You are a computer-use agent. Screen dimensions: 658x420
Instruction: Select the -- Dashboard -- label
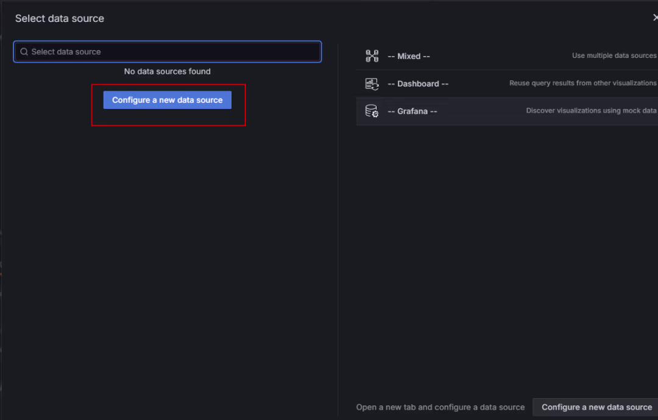click(x=418, y=84)
